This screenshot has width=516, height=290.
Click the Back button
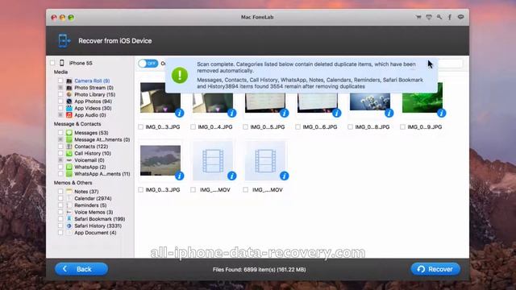click(81, 269)
